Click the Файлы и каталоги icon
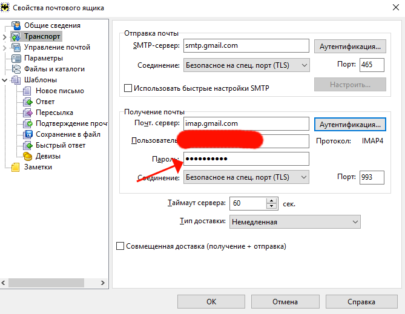The width and height of the screenshot is (405, 314). click(16, 69)
